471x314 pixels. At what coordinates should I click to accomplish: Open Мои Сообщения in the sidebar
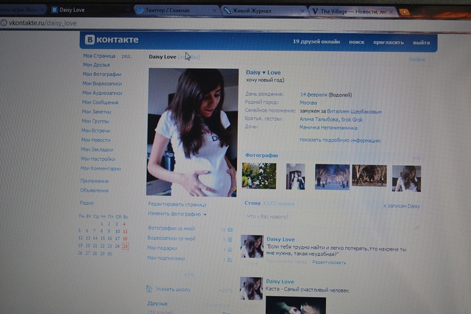tap(100, 102)
